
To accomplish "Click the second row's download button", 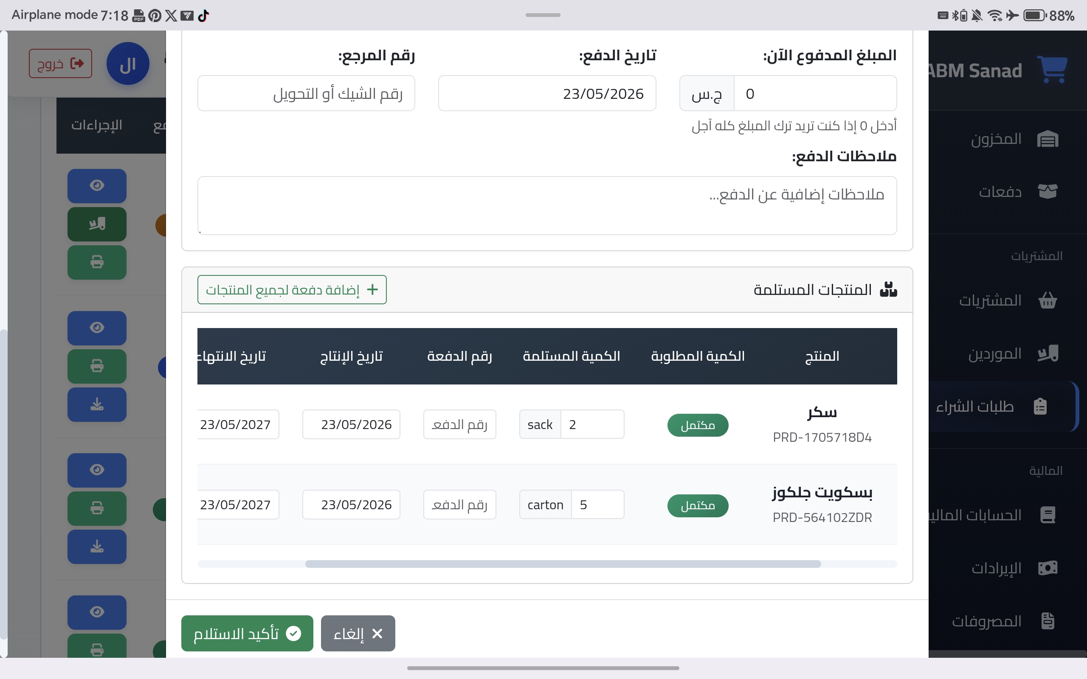I will pyautogui.click(x=97, y=404).
